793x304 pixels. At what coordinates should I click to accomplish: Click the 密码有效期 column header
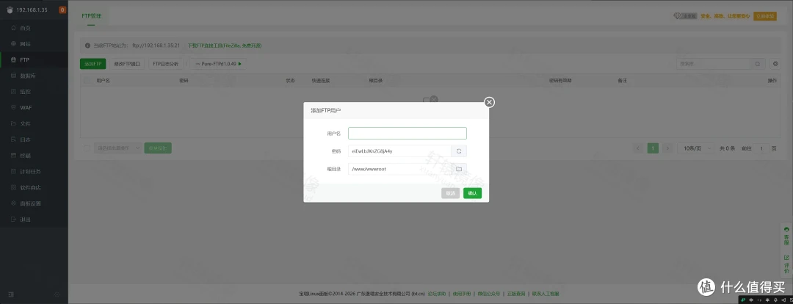coord(560,81)
